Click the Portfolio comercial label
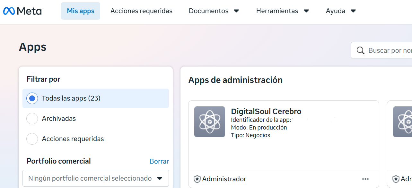 click(59, 161)
